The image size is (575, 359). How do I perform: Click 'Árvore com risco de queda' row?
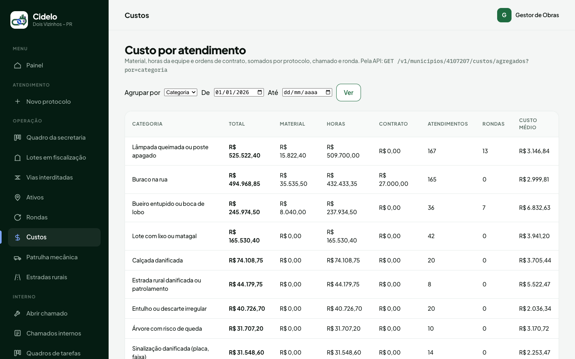(x=342, y=329)
